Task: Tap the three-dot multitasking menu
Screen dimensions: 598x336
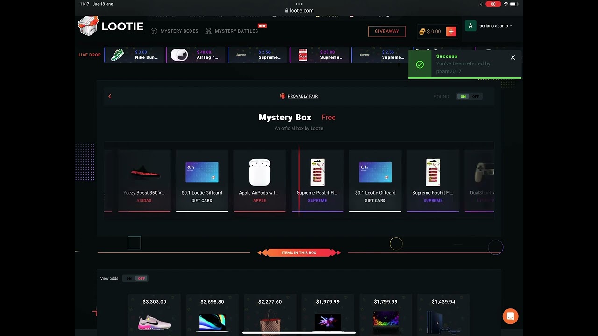Action: 299,4
